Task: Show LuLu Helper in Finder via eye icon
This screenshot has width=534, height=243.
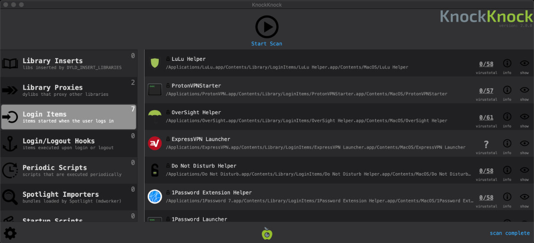Action: (525, 63)
